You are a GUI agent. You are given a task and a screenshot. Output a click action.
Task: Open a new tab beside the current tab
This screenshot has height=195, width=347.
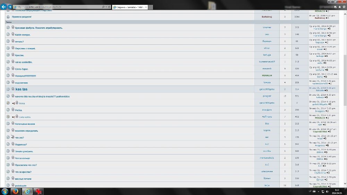point(151,7)
